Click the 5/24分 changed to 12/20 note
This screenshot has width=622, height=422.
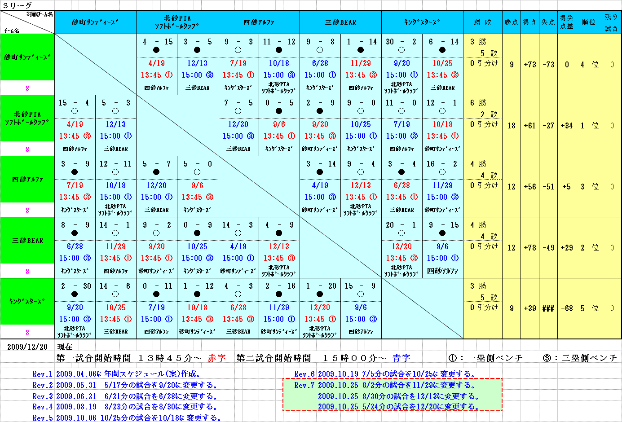[x=399, y=407]
